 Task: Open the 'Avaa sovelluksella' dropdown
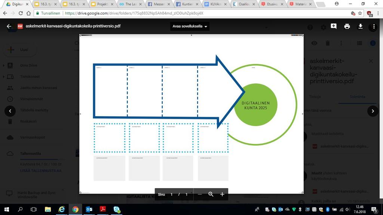tap(190, 27)
